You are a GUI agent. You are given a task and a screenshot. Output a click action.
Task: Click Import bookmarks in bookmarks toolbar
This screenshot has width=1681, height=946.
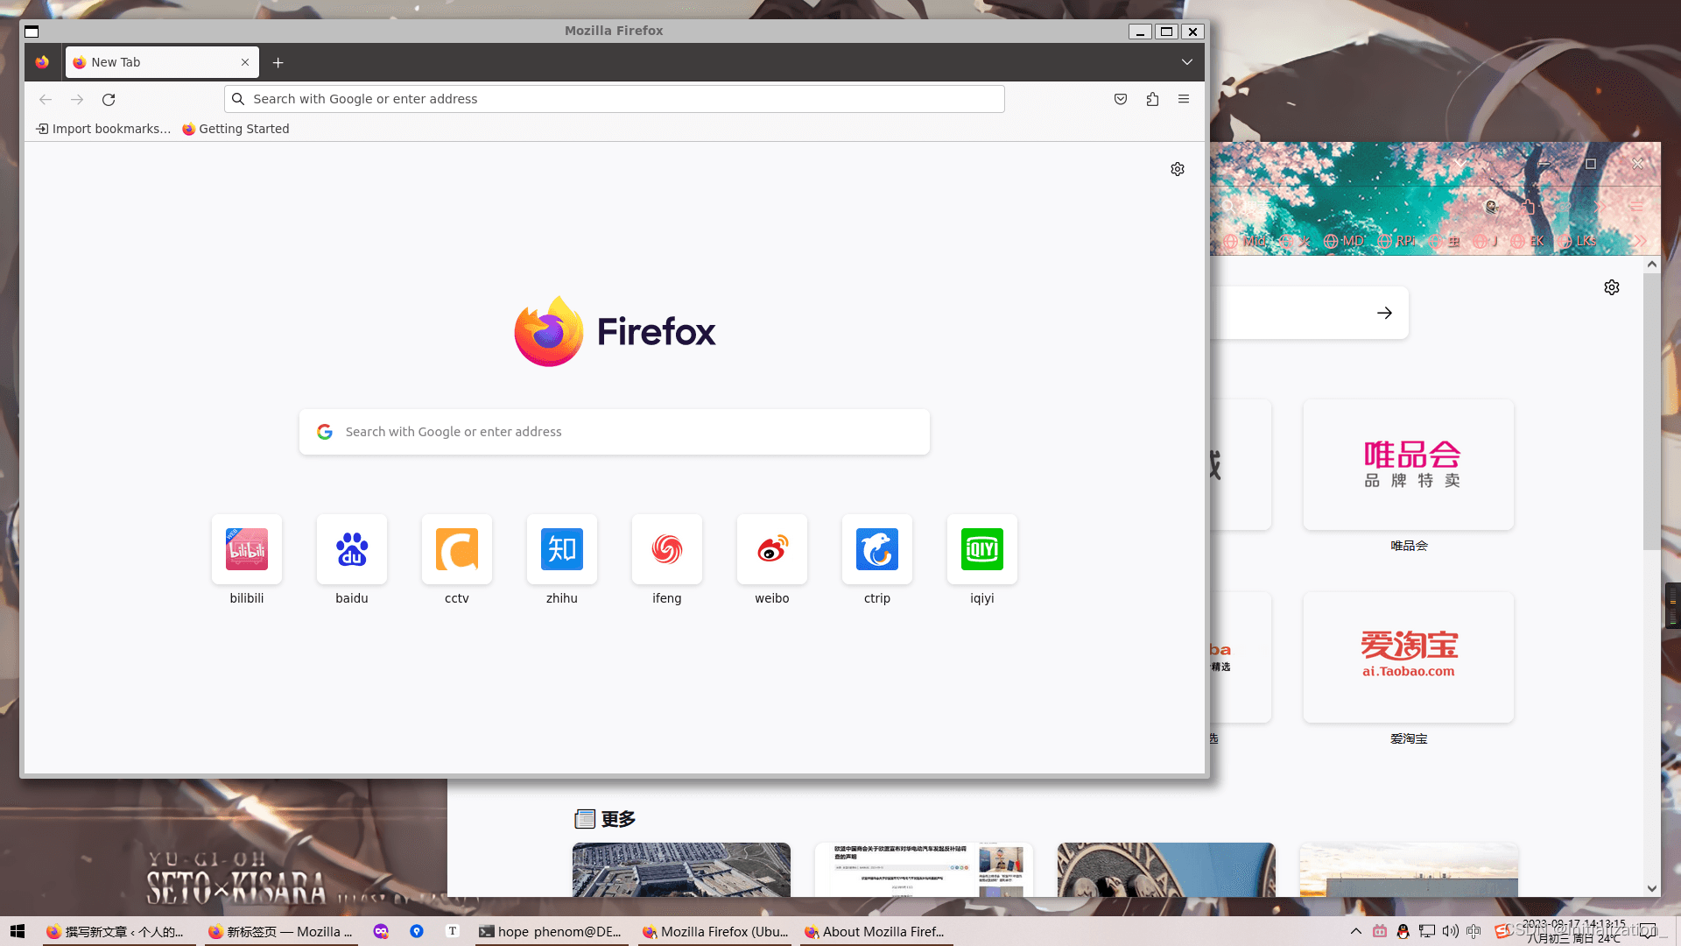click(x=103, y=129)
